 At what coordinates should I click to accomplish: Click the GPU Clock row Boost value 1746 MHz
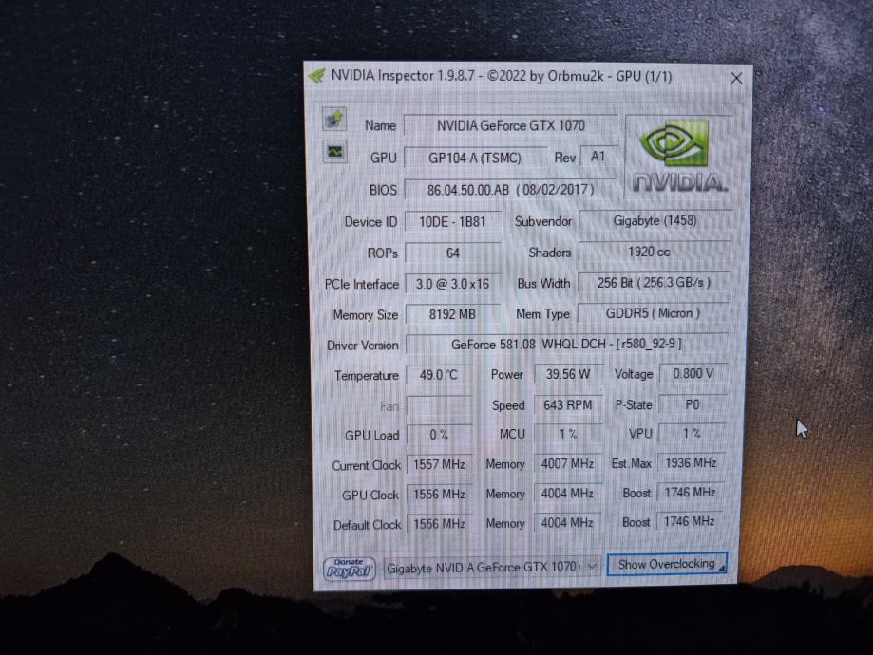pos(691,492)
